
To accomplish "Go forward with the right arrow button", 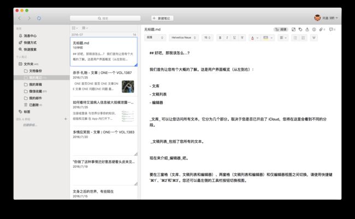I will point(29,19).
